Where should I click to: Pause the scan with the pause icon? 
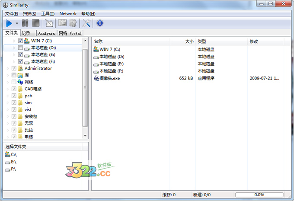25,23
